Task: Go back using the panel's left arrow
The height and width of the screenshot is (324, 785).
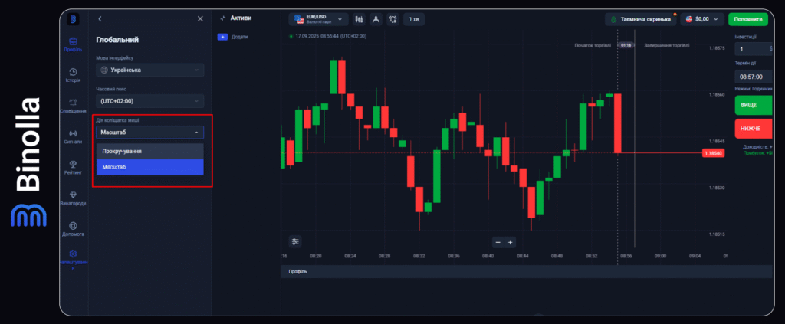Action: (100, 18)
